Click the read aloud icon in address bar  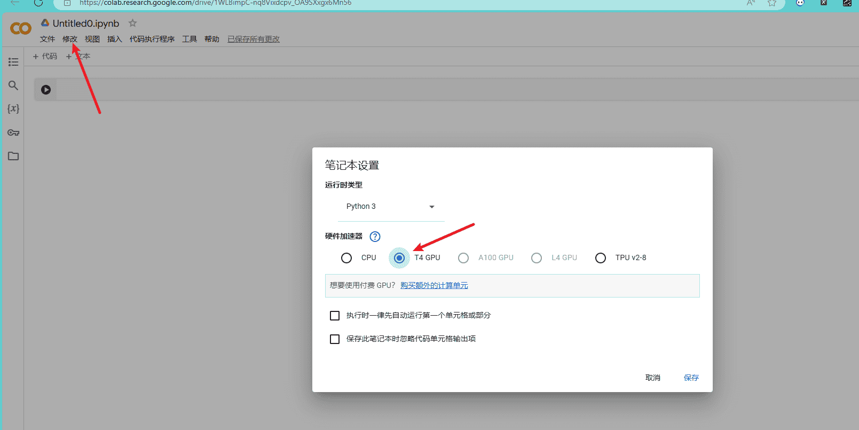pos(751,3)
